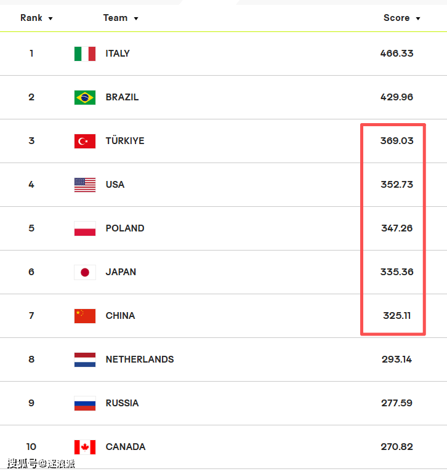The width and height of the screenshot is (447, 474).
Task: Sort table by Team column arrow
Action: (x=136, y=18)
